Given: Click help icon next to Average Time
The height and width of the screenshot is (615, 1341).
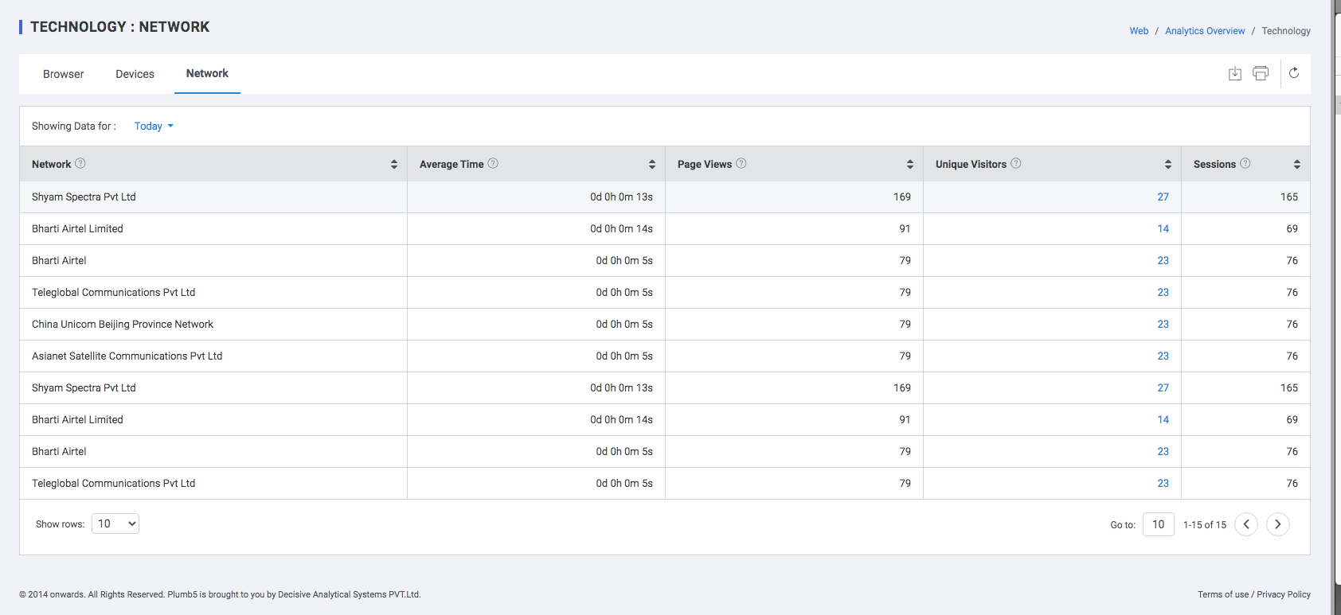Looking at the screenshot, I should coord(493,163).
